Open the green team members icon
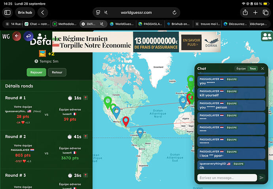The height and width of the screenshot is (189, 273). click(267, 36)
